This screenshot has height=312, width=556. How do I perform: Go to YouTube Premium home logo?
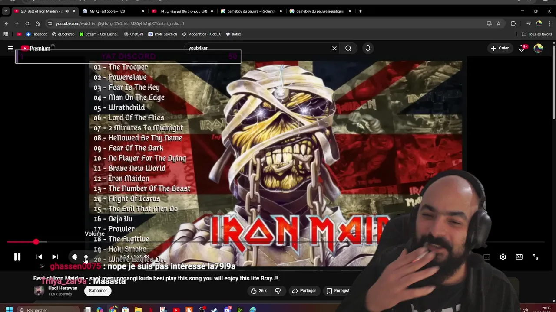36,48
